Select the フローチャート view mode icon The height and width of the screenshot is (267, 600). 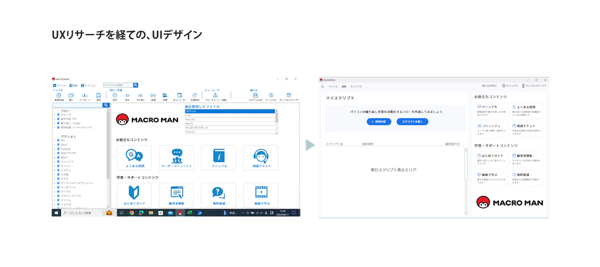[215, 96]
